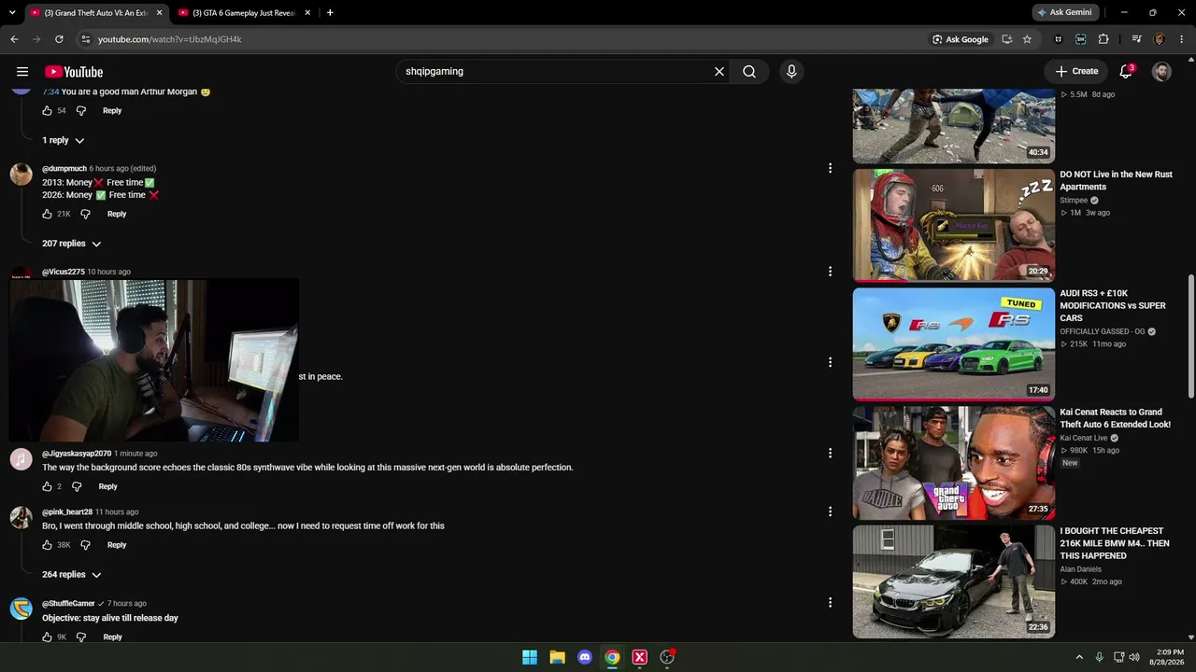
Task: Close the GTA 6 Gameplay Just Revealed tab
Action: click(x=306, y=13)
